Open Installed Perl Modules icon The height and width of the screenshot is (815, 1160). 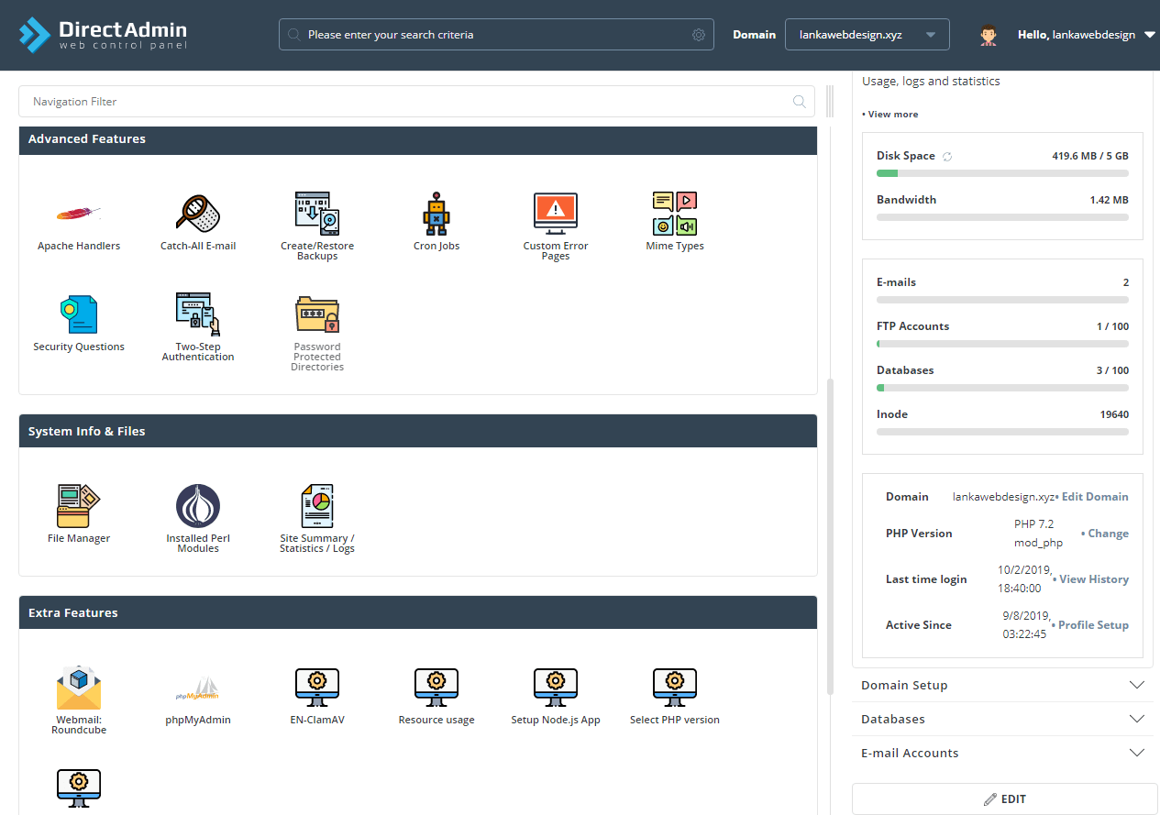click(x=198, y=506)
